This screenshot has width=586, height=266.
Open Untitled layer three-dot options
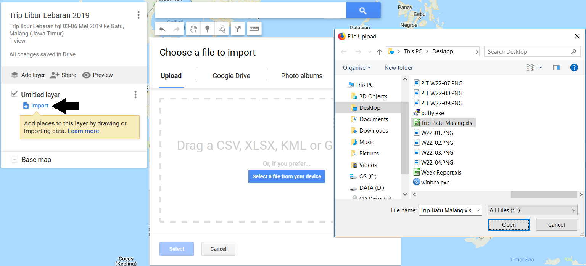pyautogui.click(x=135, y=95)
